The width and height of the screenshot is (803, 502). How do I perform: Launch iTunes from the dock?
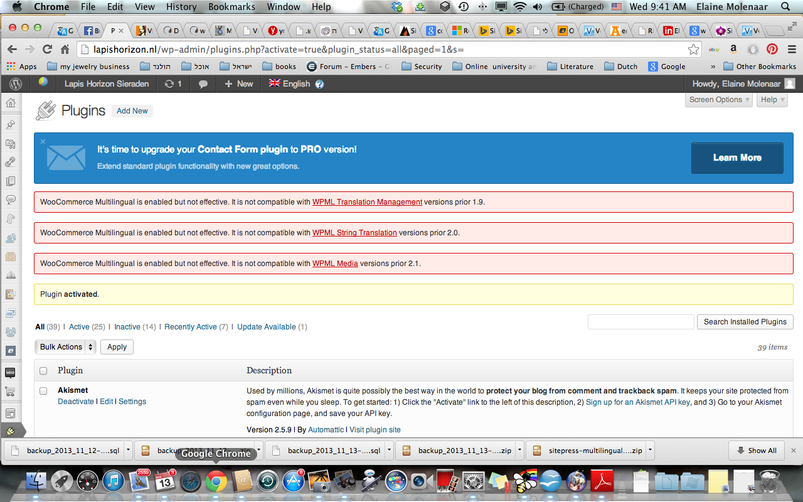click(x=114, y=481)
